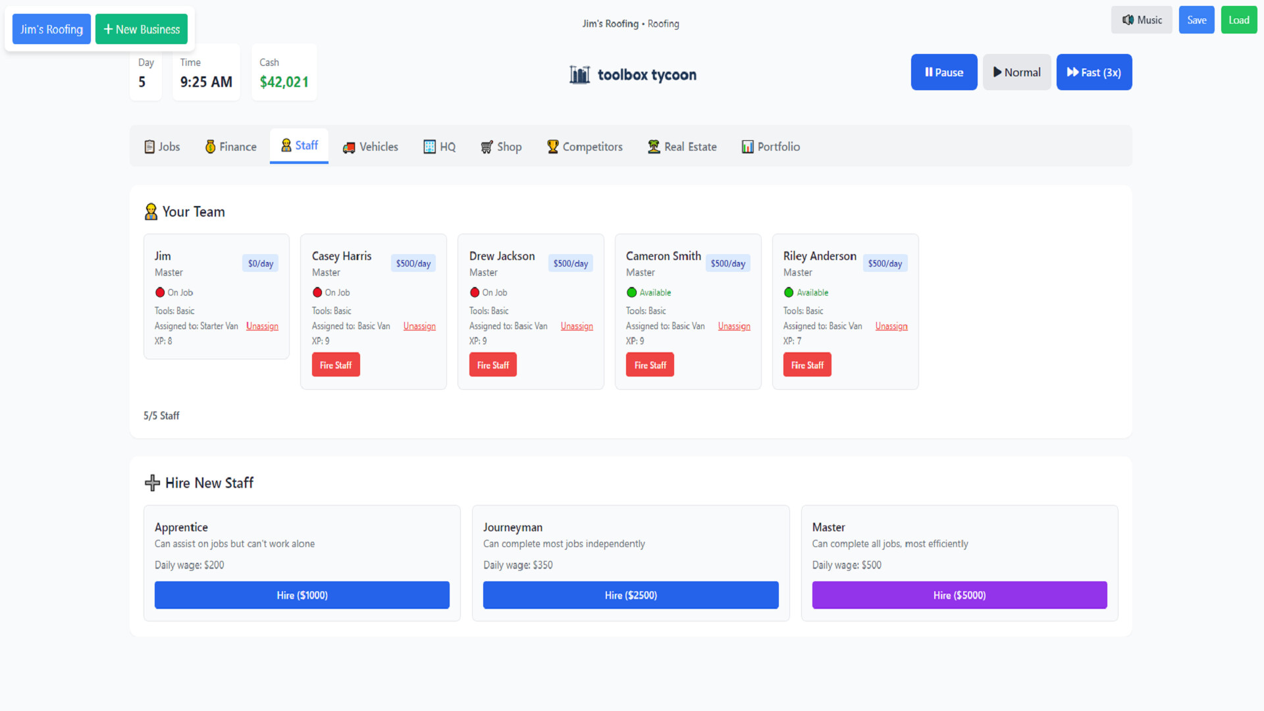Viewport: 1264px width, 711px height.
Task: Fire staff member Riley Anderson
Action: [807, 364]
